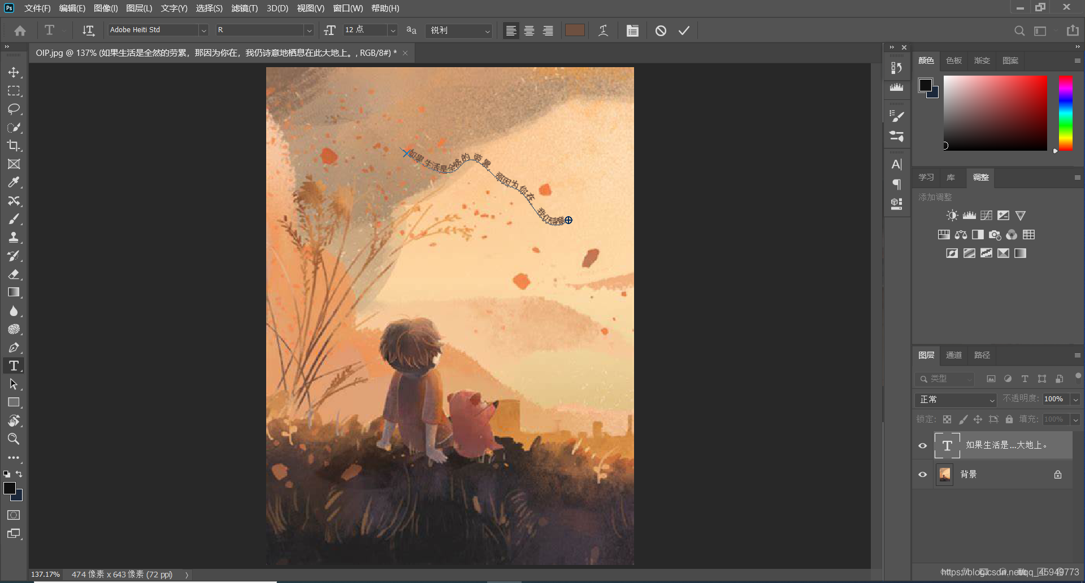
Task: Open the 图层(L) menu
Action: pos(139,8)
